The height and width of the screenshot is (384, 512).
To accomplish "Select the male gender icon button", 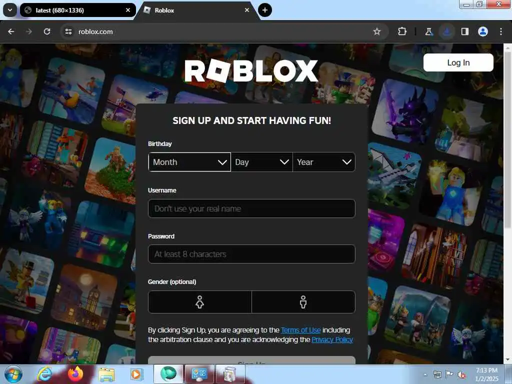I will click(x=303, y=302).
